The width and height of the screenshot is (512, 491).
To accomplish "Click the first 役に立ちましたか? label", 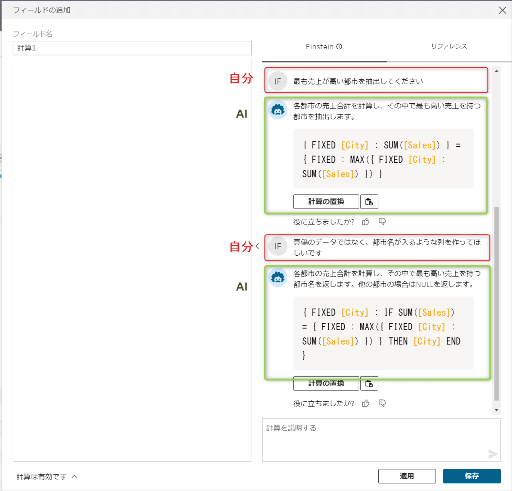I will (x=324, y=222).
